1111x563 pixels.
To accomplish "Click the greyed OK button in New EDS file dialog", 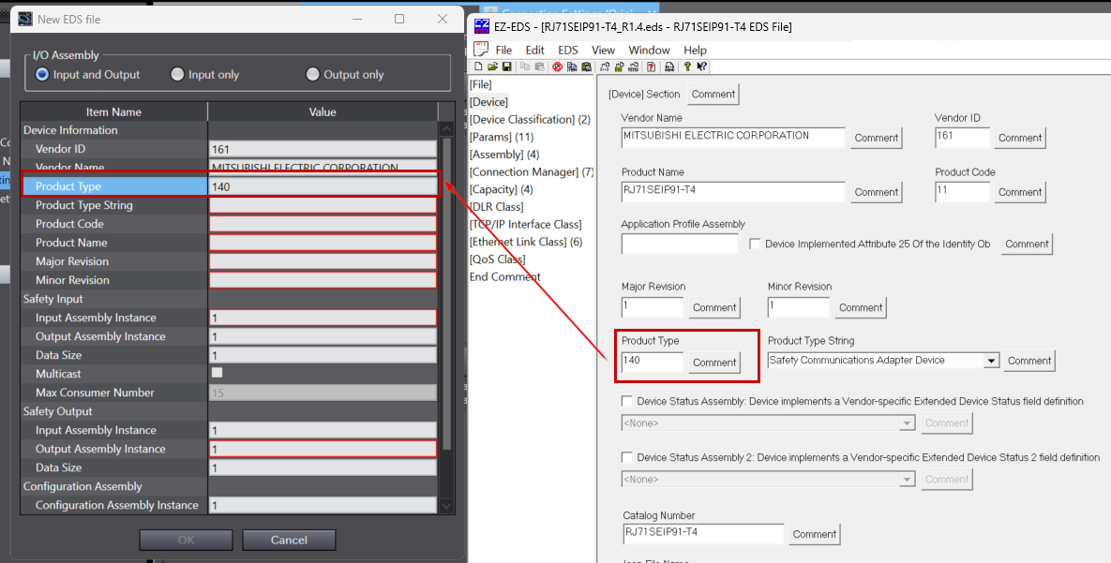I will 186,540.
